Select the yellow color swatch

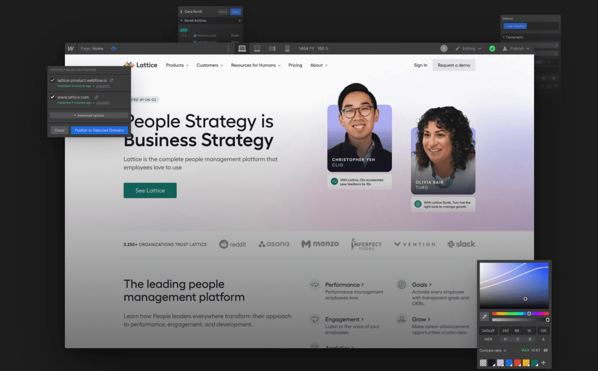coord(526,363)
